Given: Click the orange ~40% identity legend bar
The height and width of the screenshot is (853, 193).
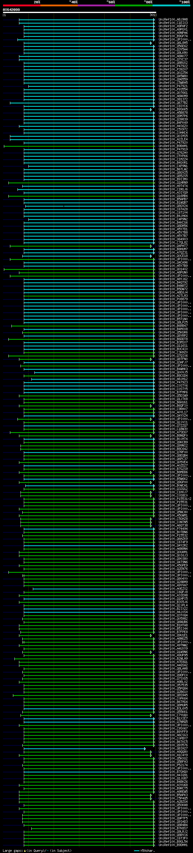Looking at the screenshot, I should tap(59, 6).
